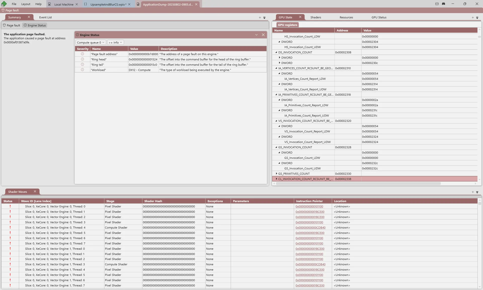Collapse the Engine Status panel chevron

[x=256, y=35]
